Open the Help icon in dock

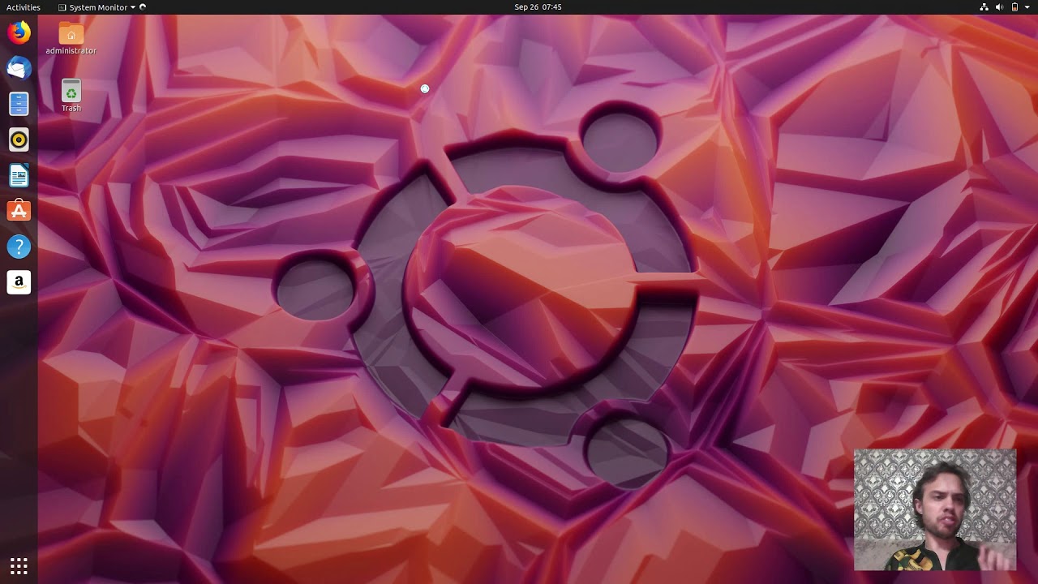coord(19,247)
